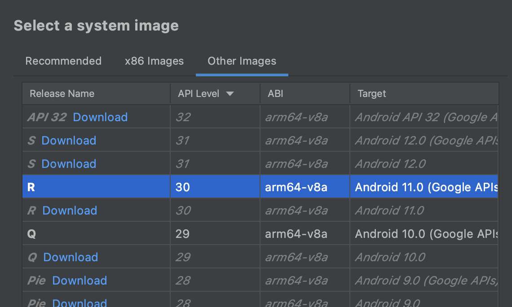The image size is (512, 307).
Task: Download the R Android 11.0 image
Action: coord(70,211)
